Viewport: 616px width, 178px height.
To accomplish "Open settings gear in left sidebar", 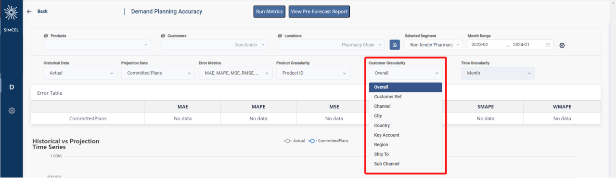I will click(12, 111).
